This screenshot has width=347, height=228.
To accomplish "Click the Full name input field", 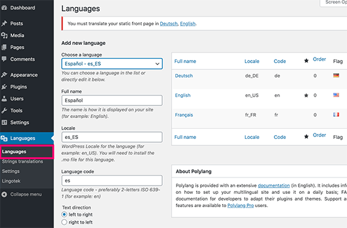I will click(x=112, y=100).
